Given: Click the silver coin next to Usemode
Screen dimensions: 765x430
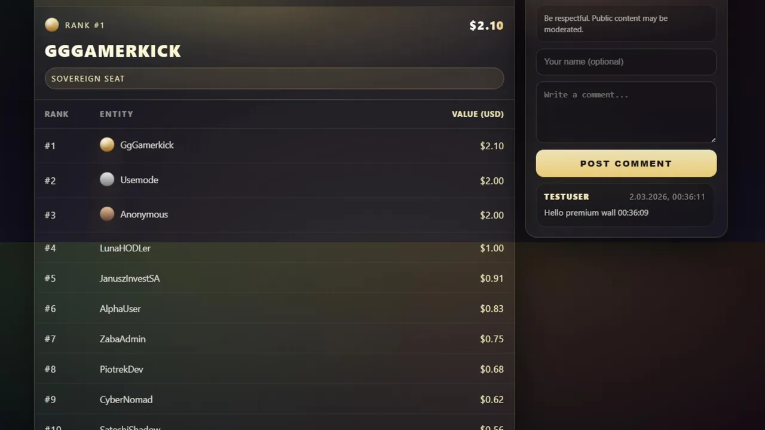Looking at the screenshot, I should [x=107, y=179].
